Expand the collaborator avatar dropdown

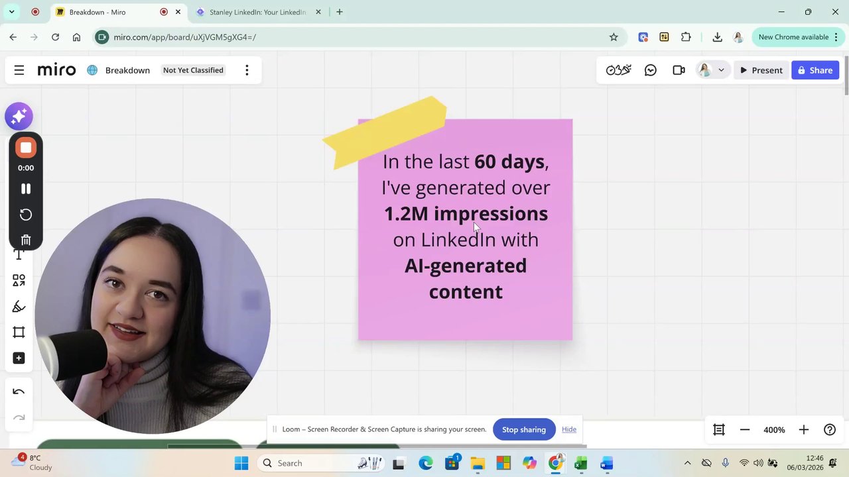click(721, 70)
